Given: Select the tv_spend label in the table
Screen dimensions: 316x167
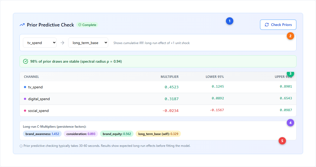Looking at the screenshot, I should [x=35, y=87].
